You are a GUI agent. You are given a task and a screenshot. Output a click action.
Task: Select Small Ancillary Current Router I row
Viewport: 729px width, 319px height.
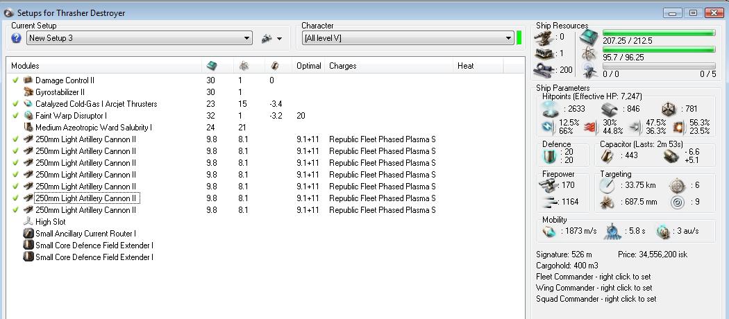(x=265, y=234)
